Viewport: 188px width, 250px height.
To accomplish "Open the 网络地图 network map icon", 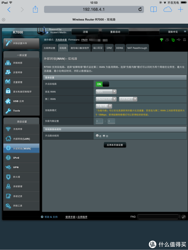I will (x=8, y=63).
